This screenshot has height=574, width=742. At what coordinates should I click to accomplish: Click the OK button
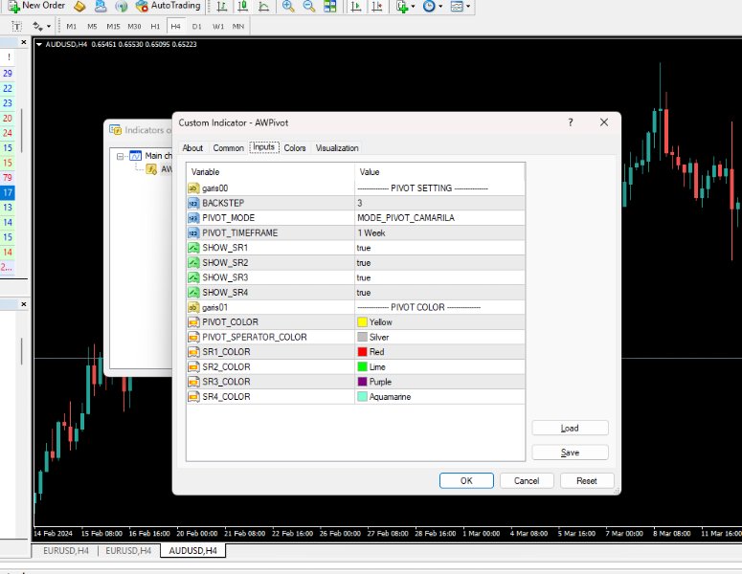tap(466, 480)
